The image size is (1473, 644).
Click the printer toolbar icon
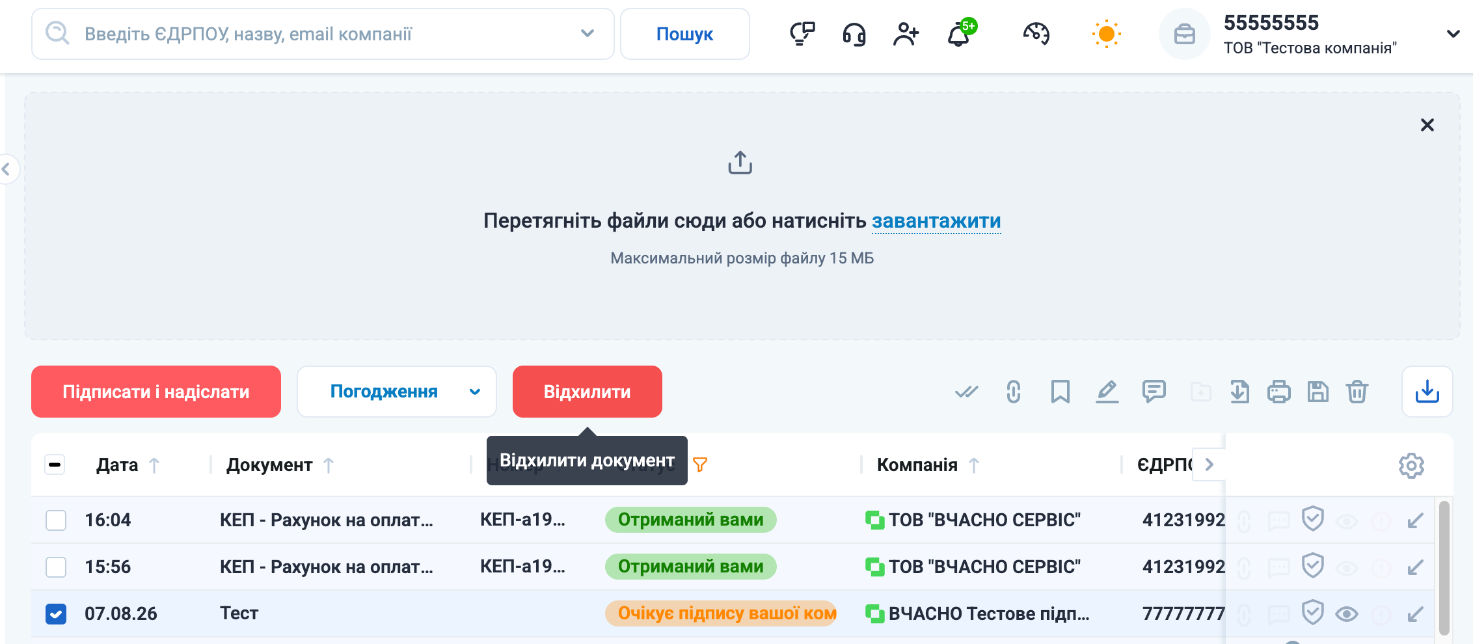[1279, 392]
